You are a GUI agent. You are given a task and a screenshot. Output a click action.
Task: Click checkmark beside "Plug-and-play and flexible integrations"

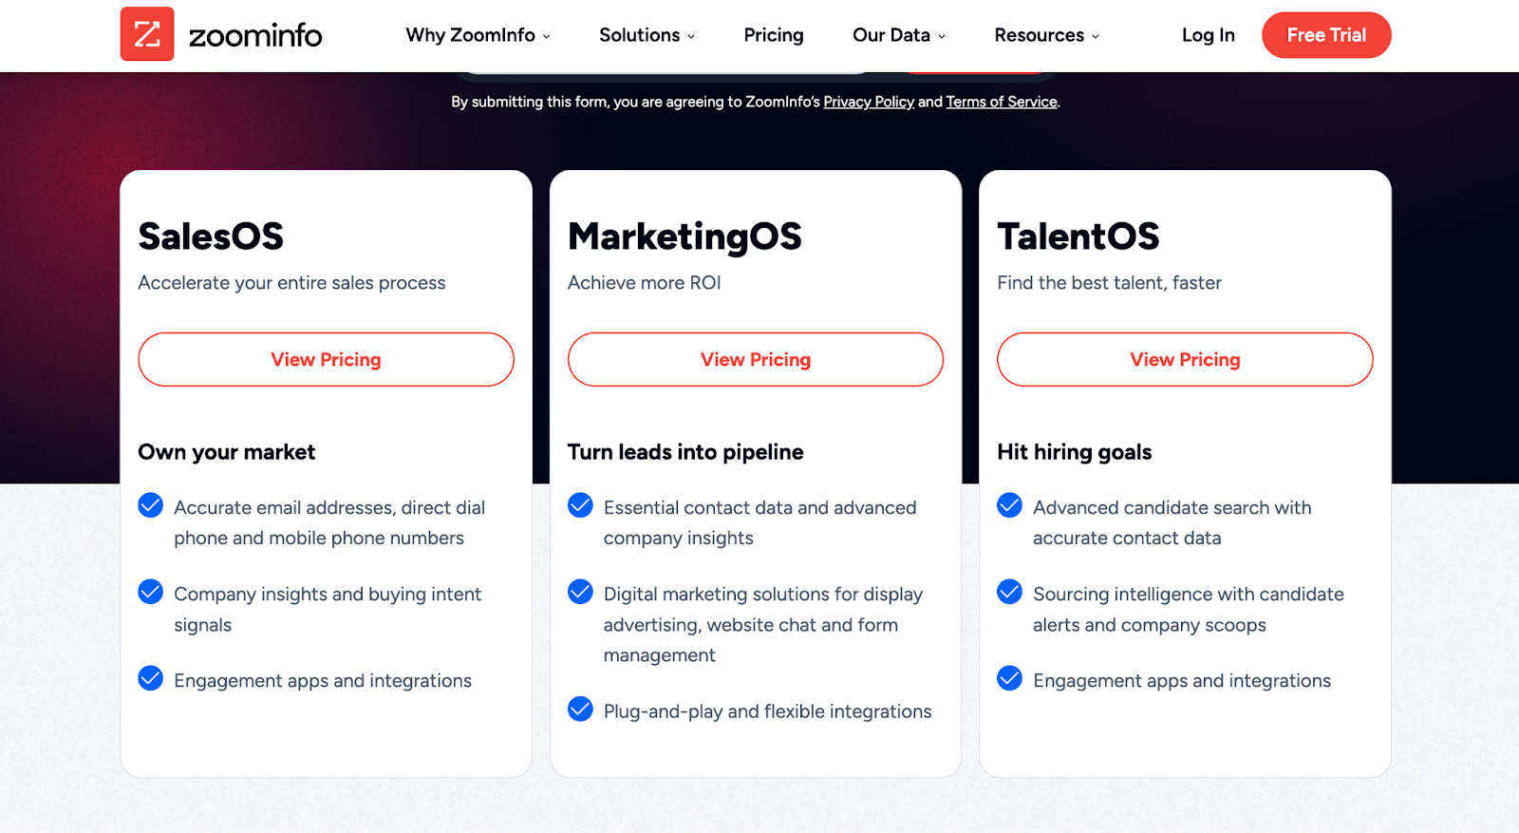point(580,709)
